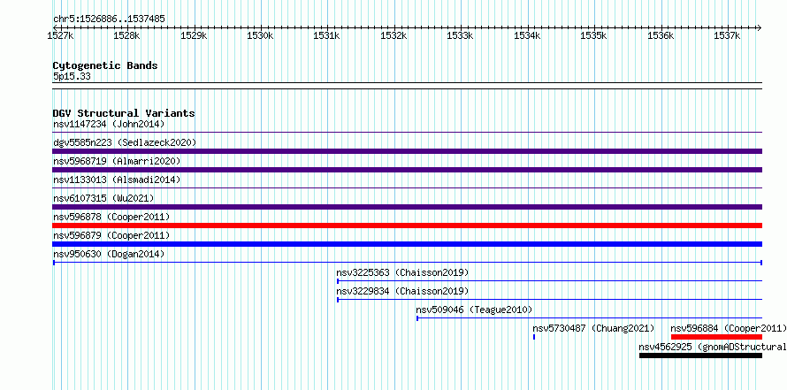Click the nsv5968719 (Almarri2020) label
The image size is (787, 390).
click(x=117, y=161)
